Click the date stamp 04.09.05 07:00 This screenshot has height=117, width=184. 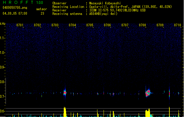[x=15, y=13]
